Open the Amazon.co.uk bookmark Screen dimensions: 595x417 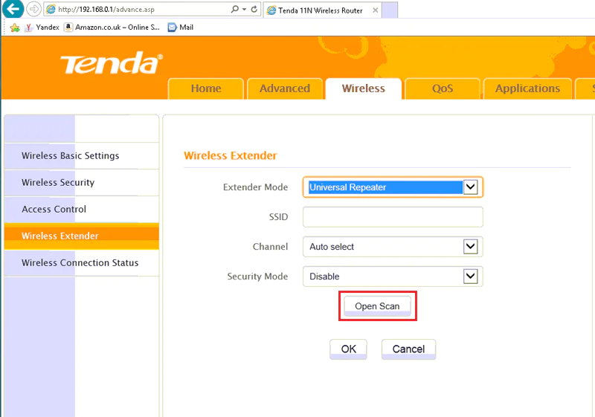pos(112,28)
